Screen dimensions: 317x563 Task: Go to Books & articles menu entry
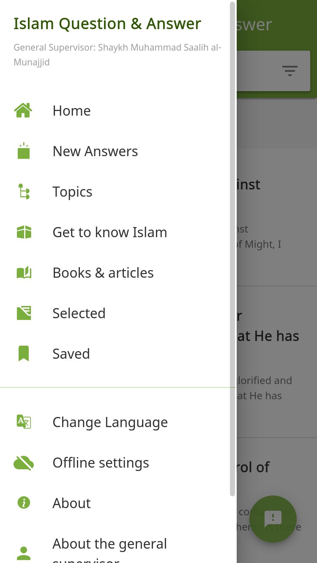(118, 273)
